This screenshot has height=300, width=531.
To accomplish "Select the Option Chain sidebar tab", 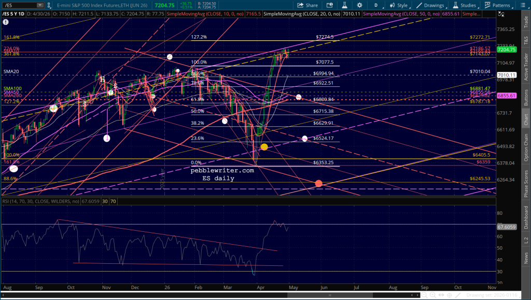I will pyautogui.click(x=526, y=147).
